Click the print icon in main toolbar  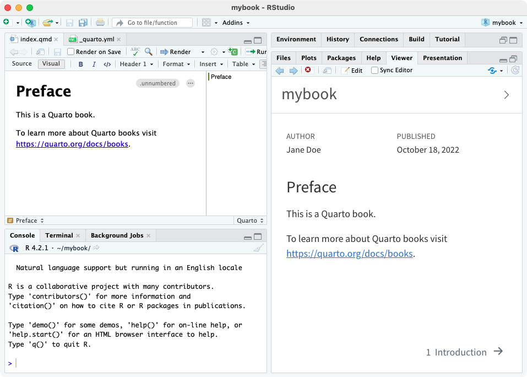tap(100, 23)
